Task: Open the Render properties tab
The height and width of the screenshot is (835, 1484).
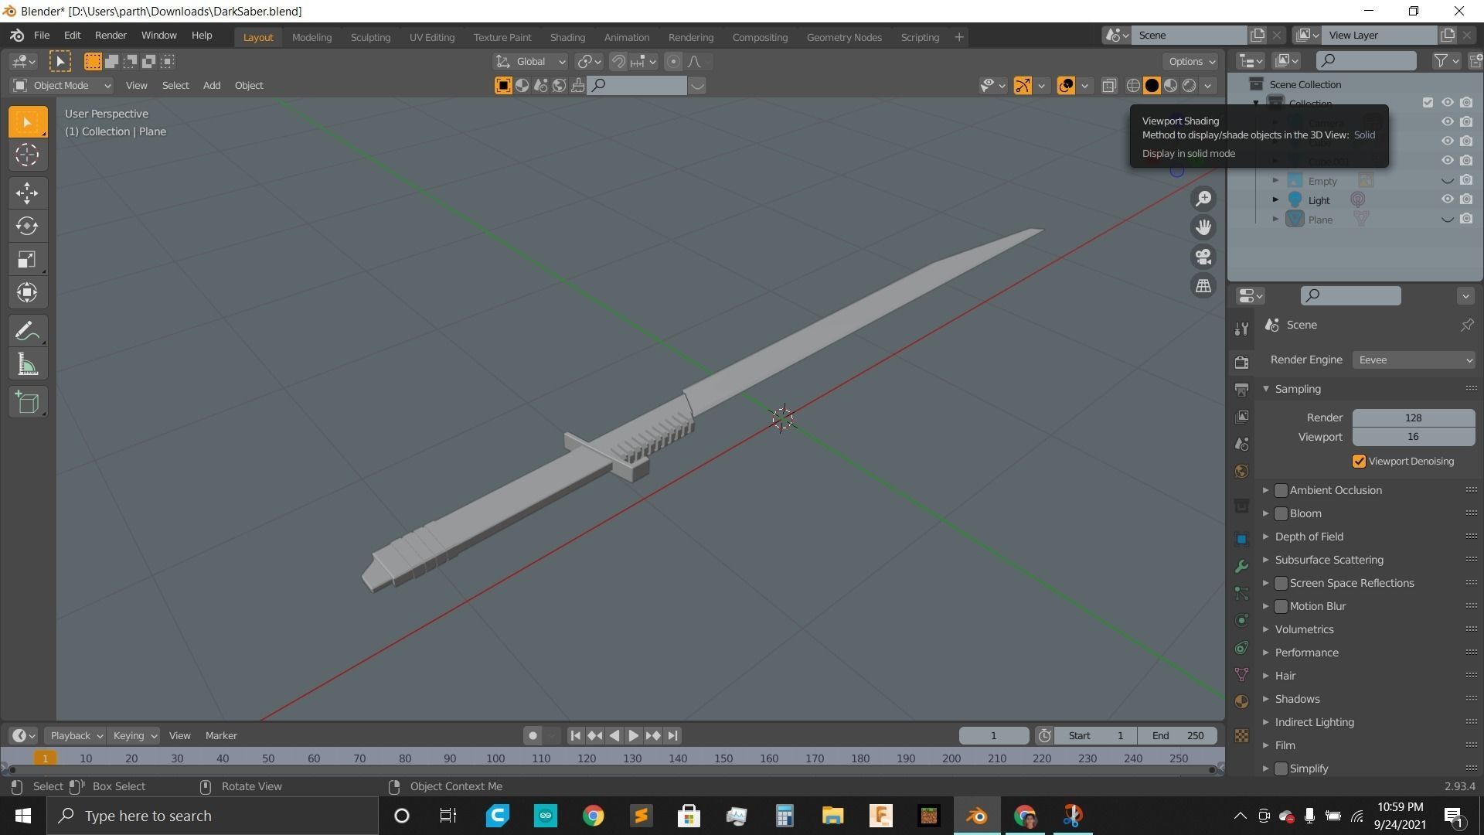Action: pyautogui.click(x=1241, y=362)
